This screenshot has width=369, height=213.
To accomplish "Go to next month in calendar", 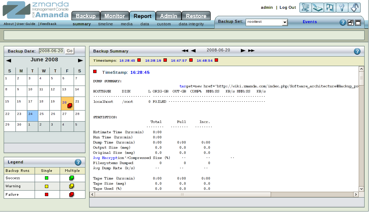I will (x=81, y=61).
